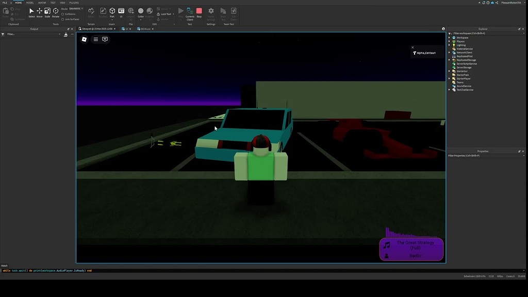Expand the StarterGui tree item
The height and width of the screenshot is (297, 528).
point(449,71)
